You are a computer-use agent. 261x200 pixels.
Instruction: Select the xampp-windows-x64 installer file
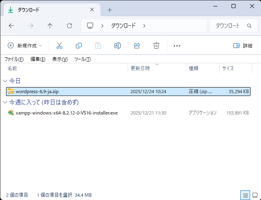[66, 113]
